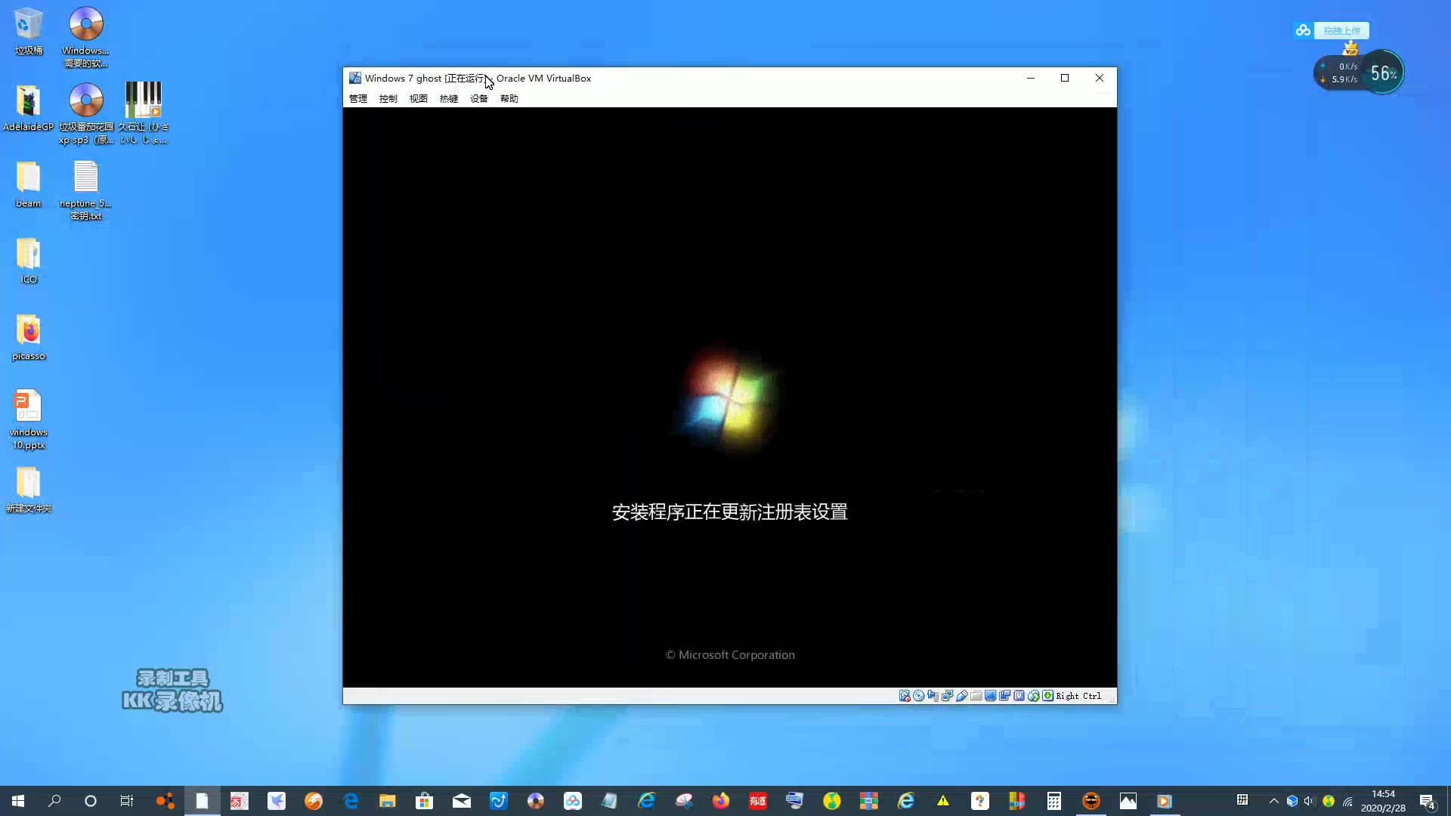Click the CPU virtualization indicator in VM status bar

click(1019, 696)
